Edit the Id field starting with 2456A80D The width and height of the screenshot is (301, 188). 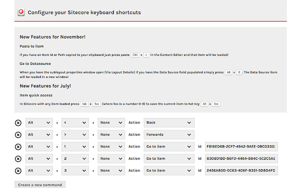pyautogui.click(x=241, y=171)
